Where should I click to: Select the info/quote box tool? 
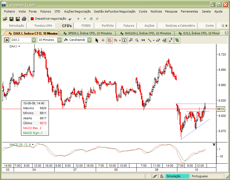click(124, 40)
